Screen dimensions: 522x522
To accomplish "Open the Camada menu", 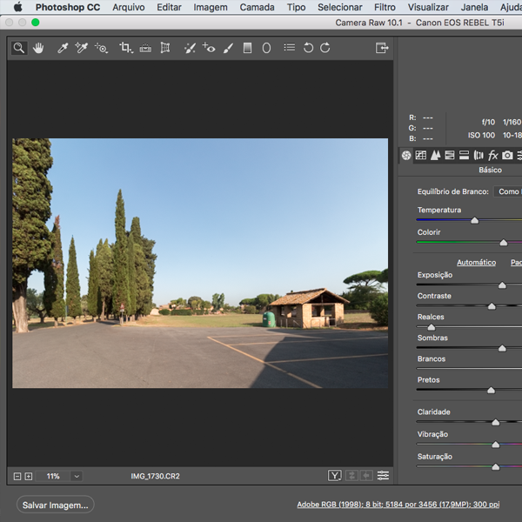I will coord(257,7).
